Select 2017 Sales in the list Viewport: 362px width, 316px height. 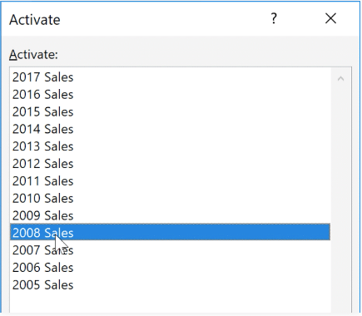pos(170,77)
